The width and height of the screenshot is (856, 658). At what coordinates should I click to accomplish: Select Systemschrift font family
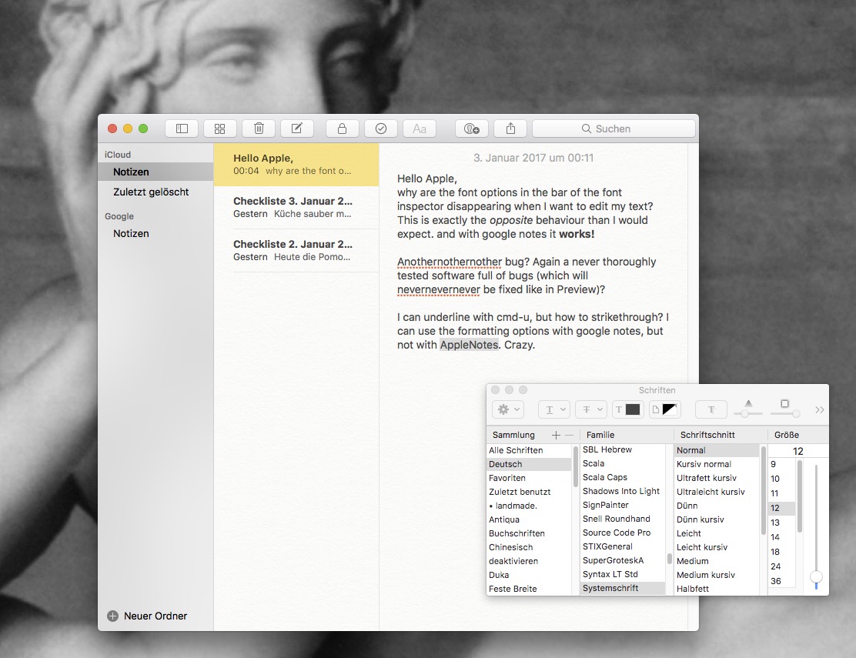pyautogui.click(x=622, y=588)
